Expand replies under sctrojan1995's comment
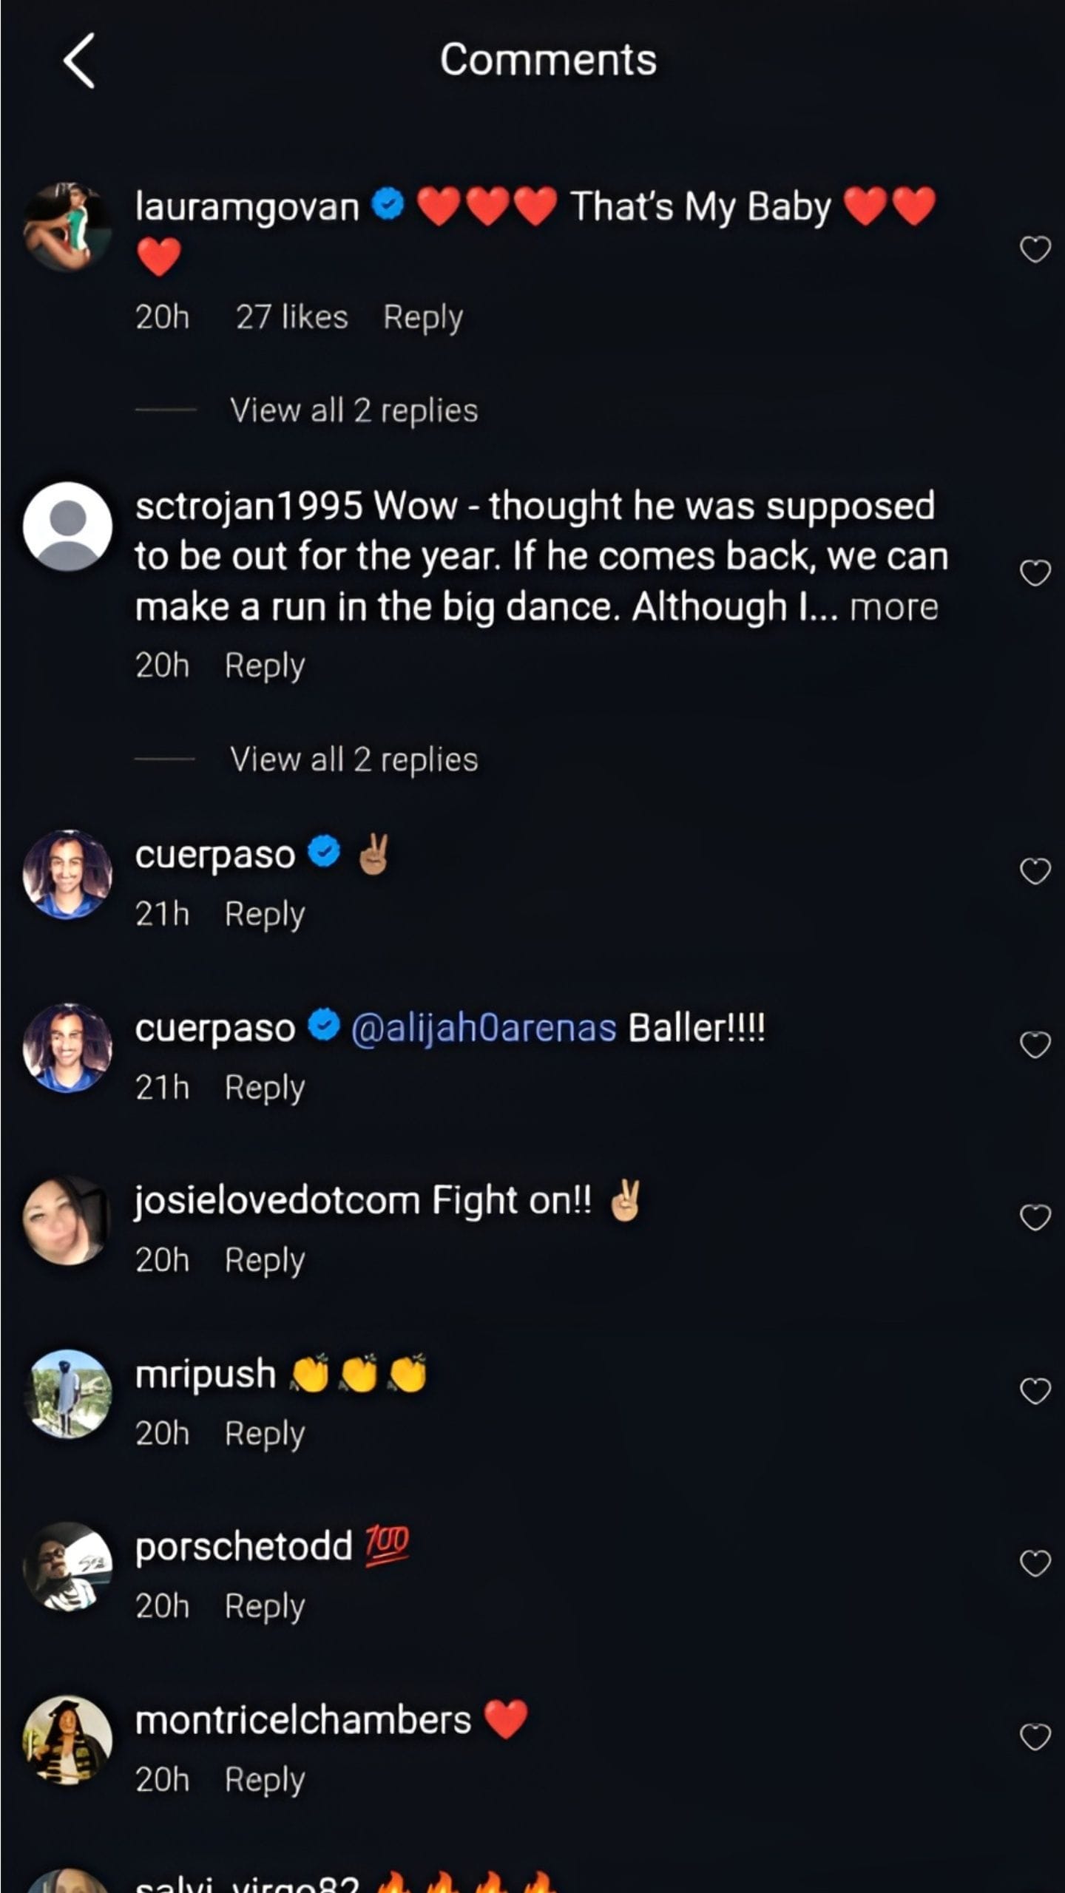Screen dimensions: 1065x1893 (354, 759)
